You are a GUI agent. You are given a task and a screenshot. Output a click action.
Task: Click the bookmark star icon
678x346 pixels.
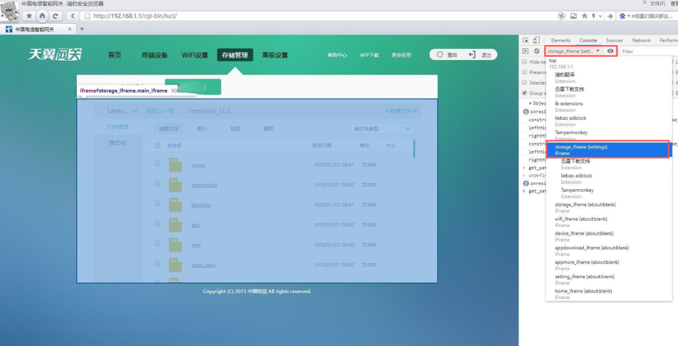[x=29, y=15]
